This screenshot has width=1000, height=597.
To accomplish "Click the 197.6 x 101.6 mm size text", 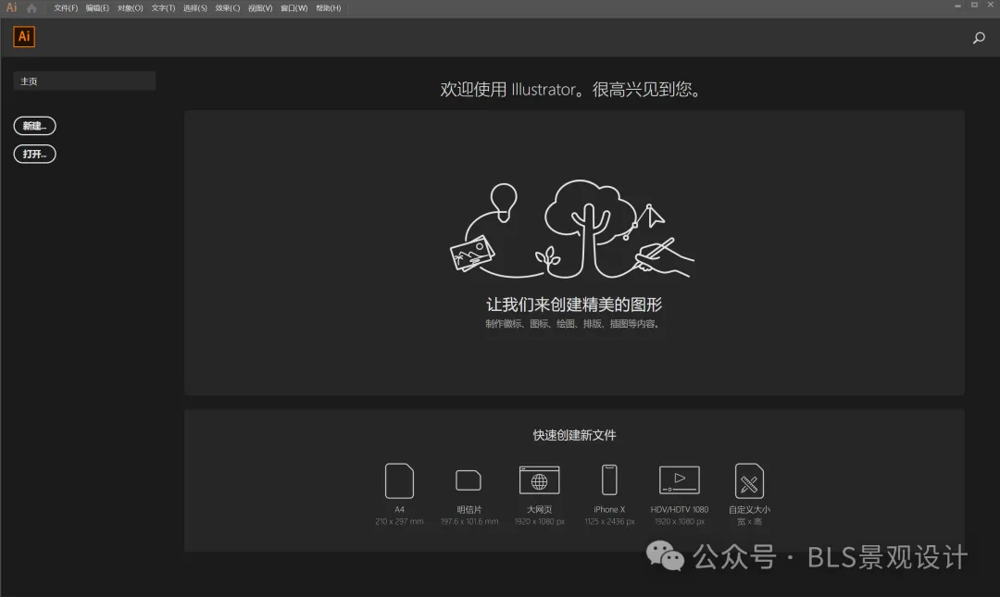I will click(x=469, y=522).
